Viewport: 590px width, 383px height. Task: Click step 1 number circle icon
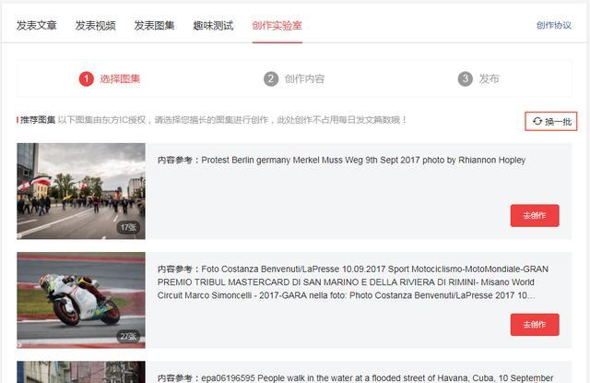click(86, 78)
